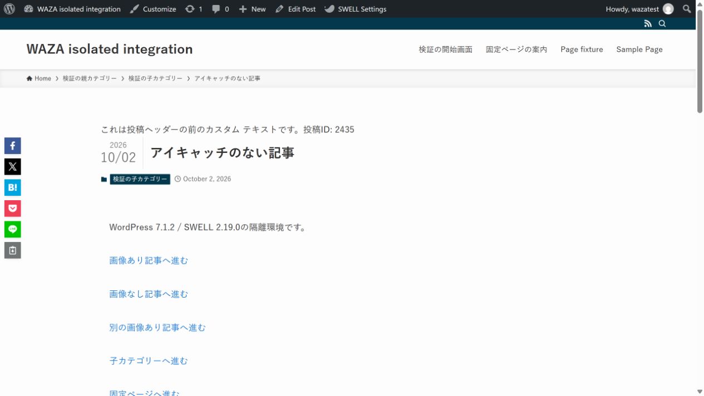Click the wazatest avatar image
This screenshot has height=396, width=704.
[x=668, y=9]
